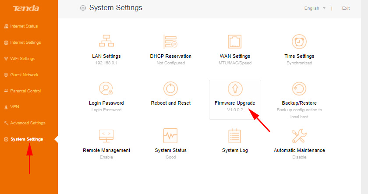
Task: Click the Exit link
Action: click(x=346, y=8)
